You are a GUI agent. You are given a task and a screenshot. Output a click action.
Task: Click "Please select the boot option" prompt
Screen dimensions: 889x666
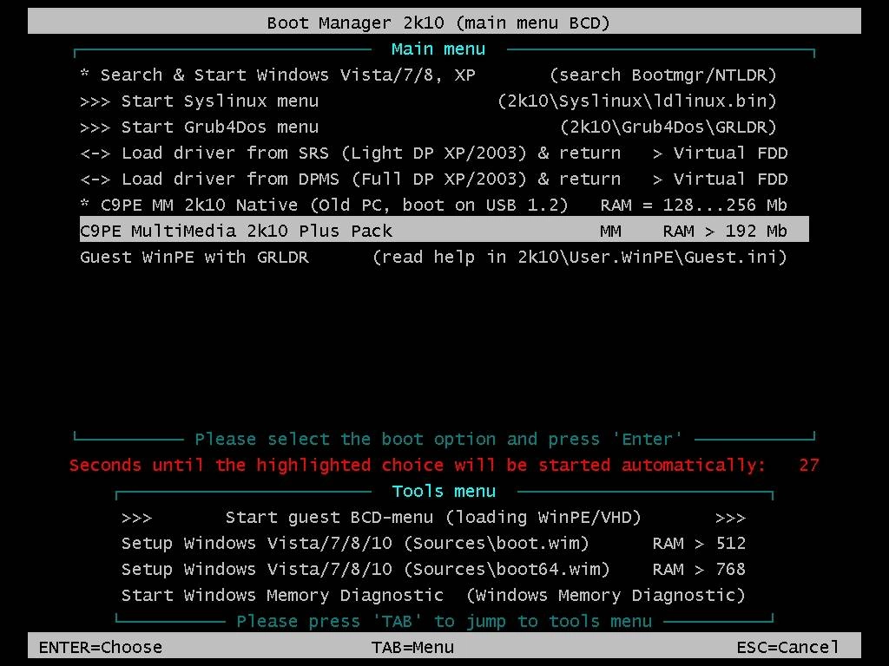coord(438,440)
